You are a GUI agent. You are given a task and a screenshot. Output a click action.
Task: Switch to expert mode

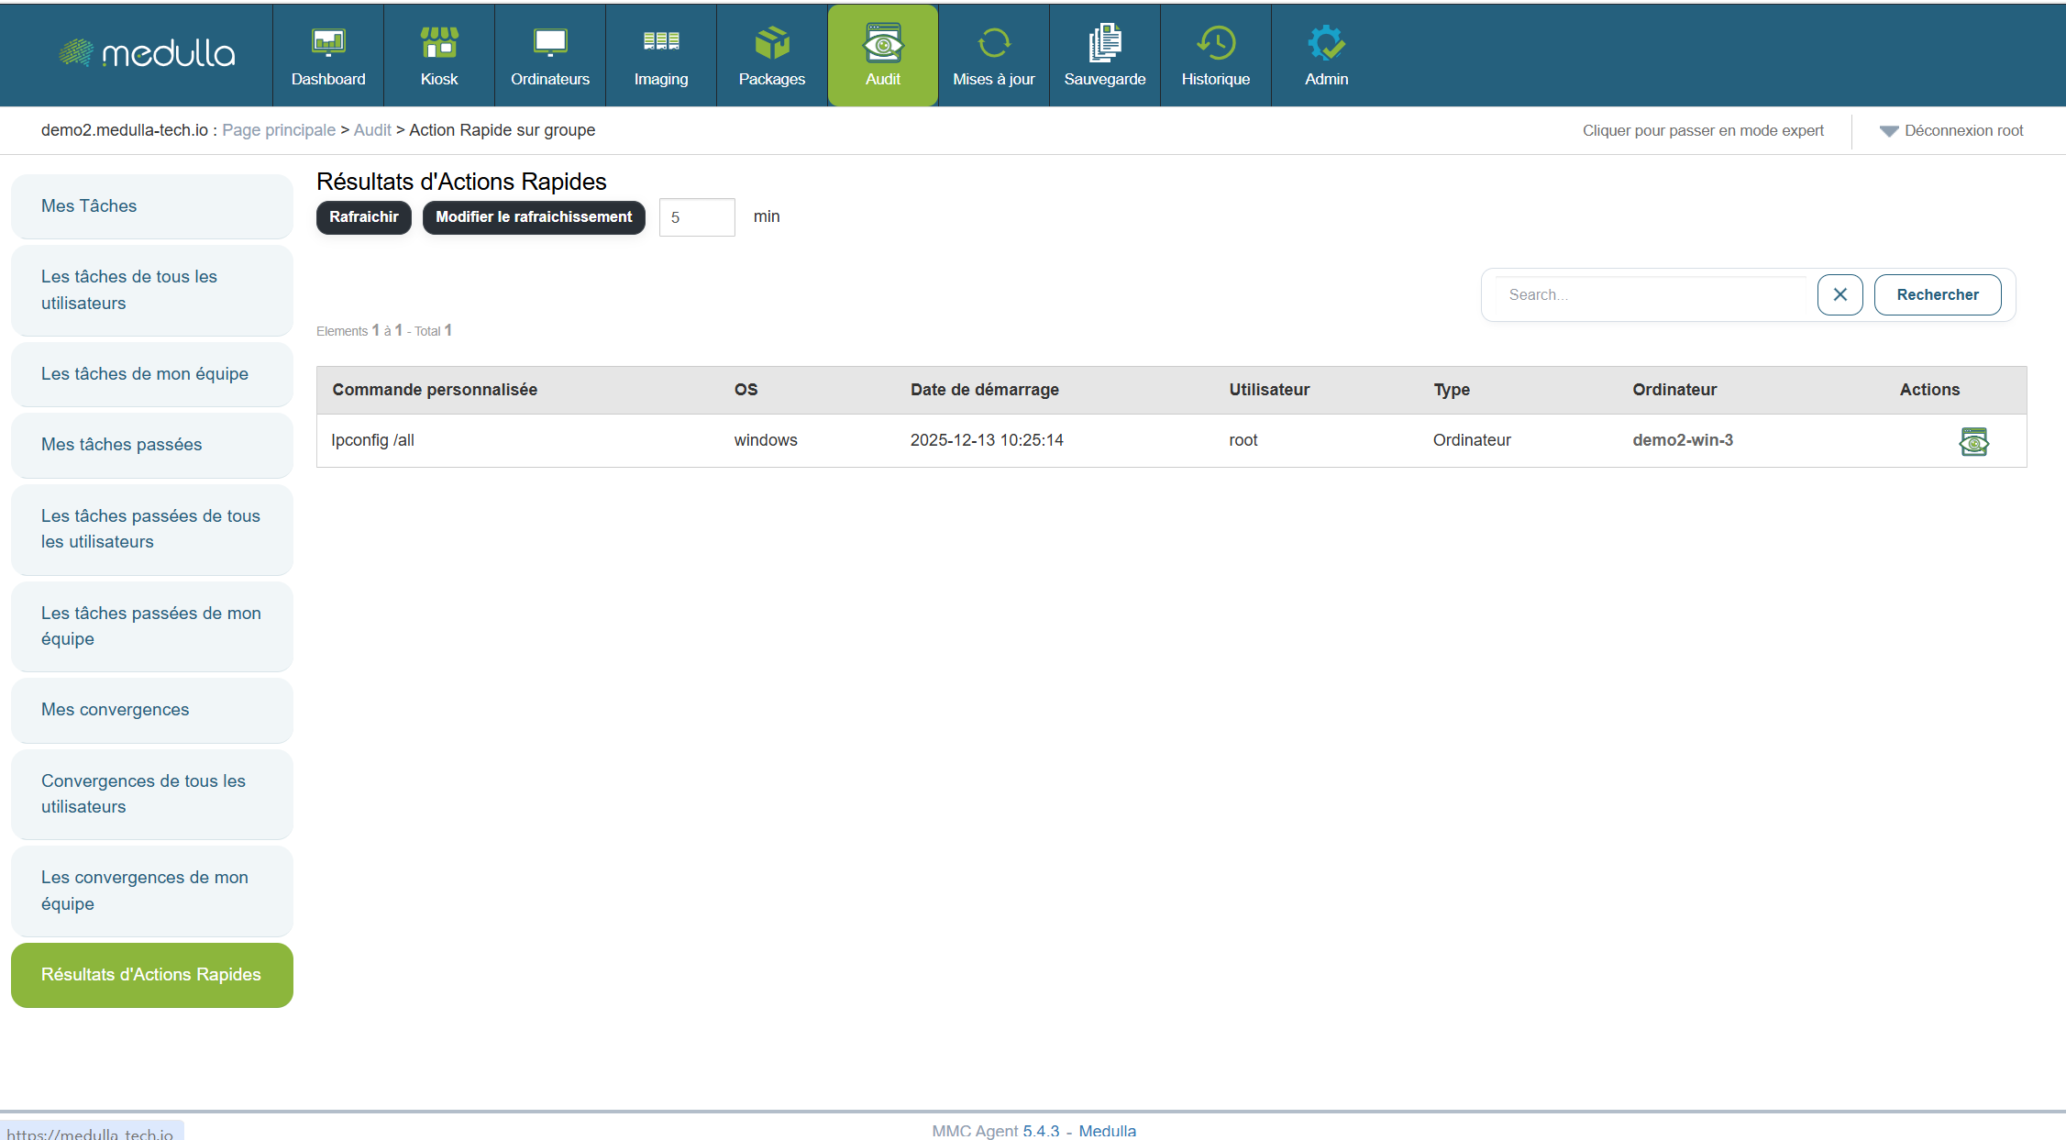coord(1703,130)
